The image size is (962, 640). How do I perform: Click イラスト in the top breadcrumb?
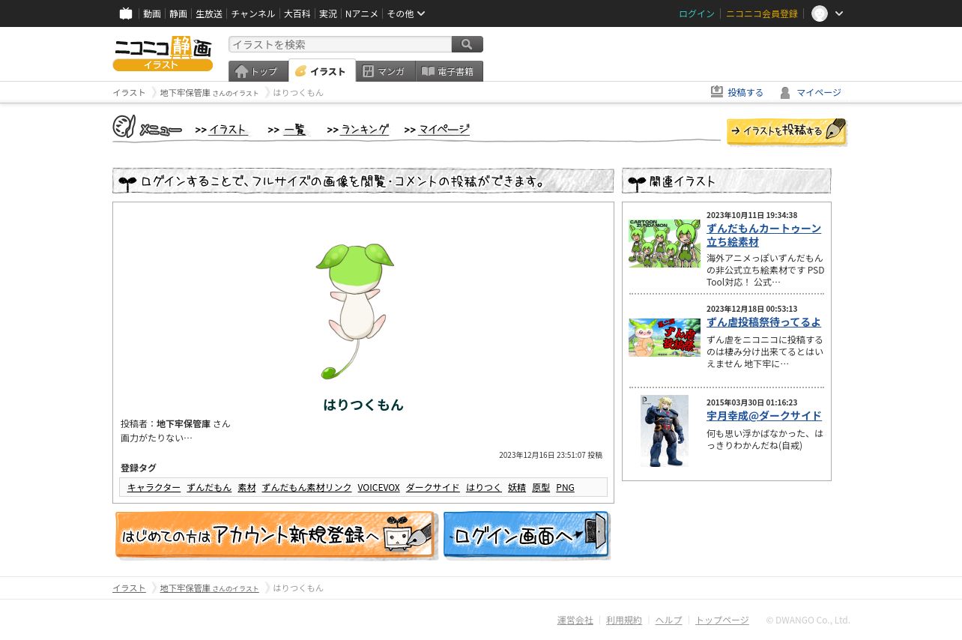[129, 92]
